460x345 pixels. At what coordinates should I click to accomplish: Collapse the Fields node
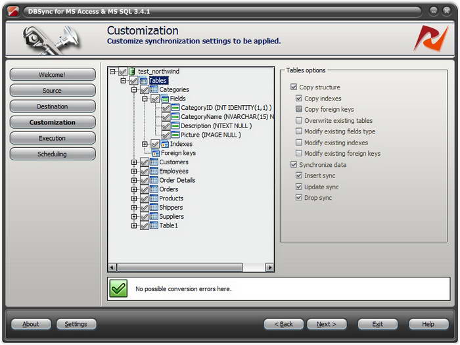click(x=145, y=99)
